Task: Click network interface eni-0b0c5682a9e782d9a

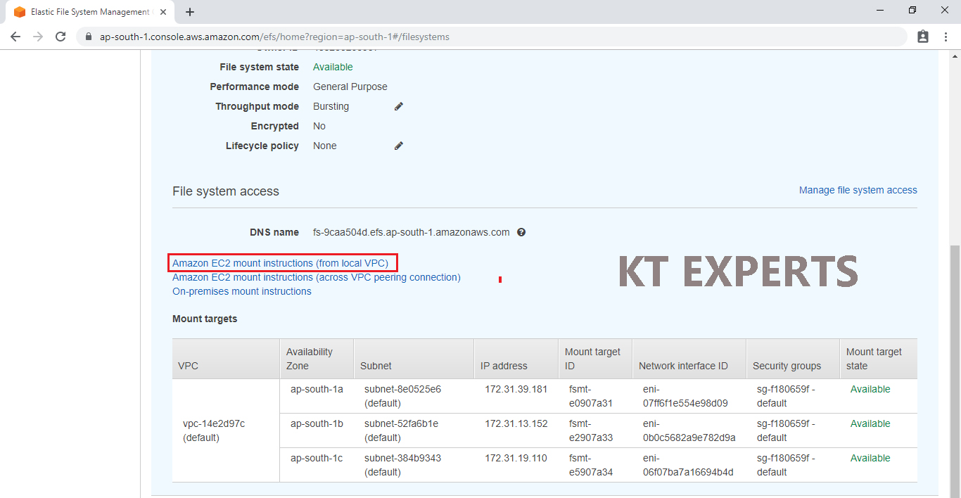Action: tap(689, 430)
